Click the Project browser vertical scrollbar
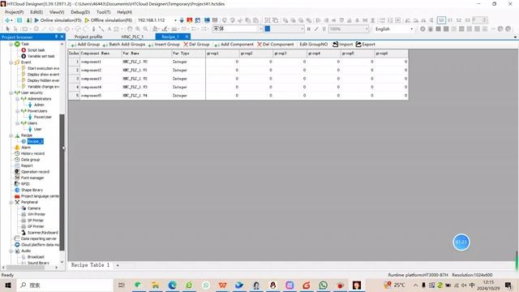Image resolution: width=519 pixels, height=292 pixels. (x=62, y=182)
